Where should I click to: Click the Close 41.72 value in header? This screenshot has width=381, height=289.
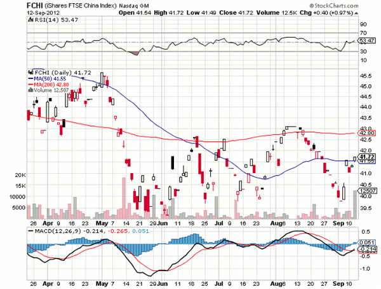click(236, 13)
